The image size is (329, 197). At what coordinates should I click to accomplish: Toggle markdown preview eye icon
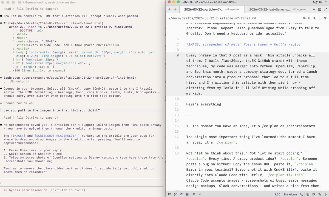coord(304,18)
